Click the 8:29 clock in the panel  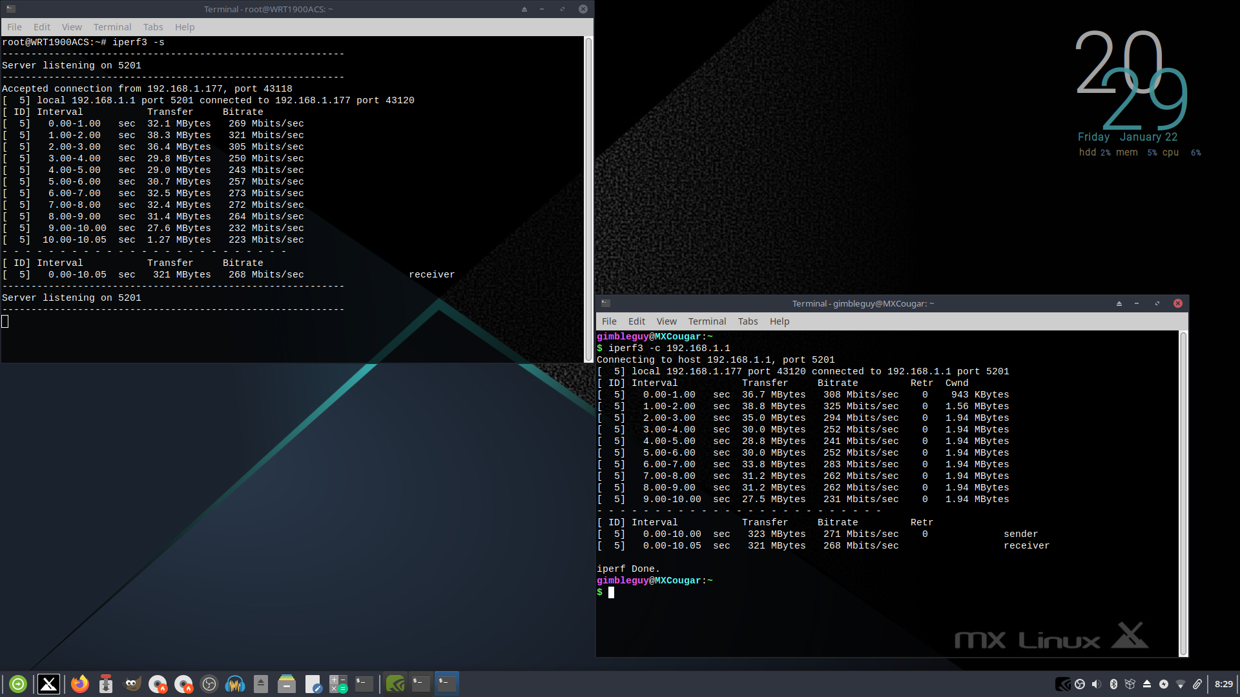[x=1223, y=684]
